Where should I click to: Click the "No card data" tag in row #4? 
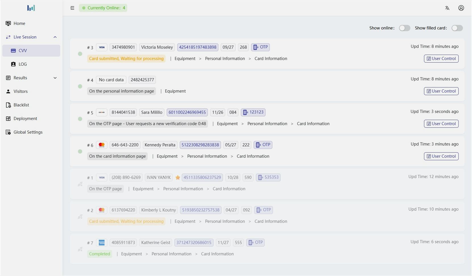point(111,80)
